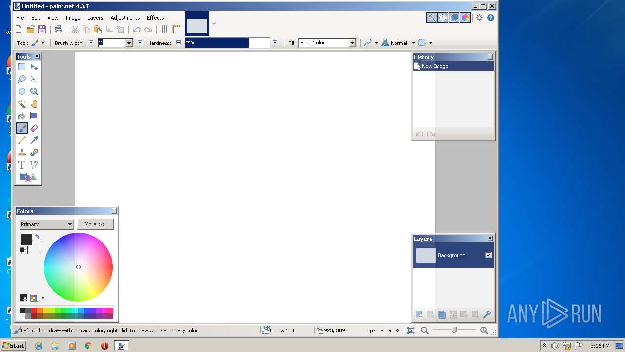
Task: Select the Color Picker eyedropper tool
Action: tap(34, 140)
